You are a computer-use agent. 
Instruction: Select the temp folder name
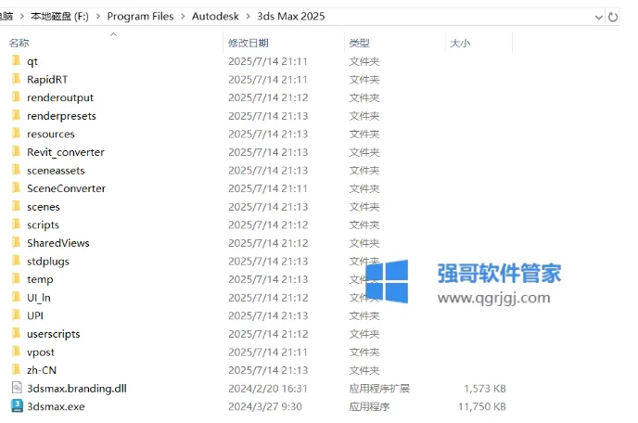[40, 279]
